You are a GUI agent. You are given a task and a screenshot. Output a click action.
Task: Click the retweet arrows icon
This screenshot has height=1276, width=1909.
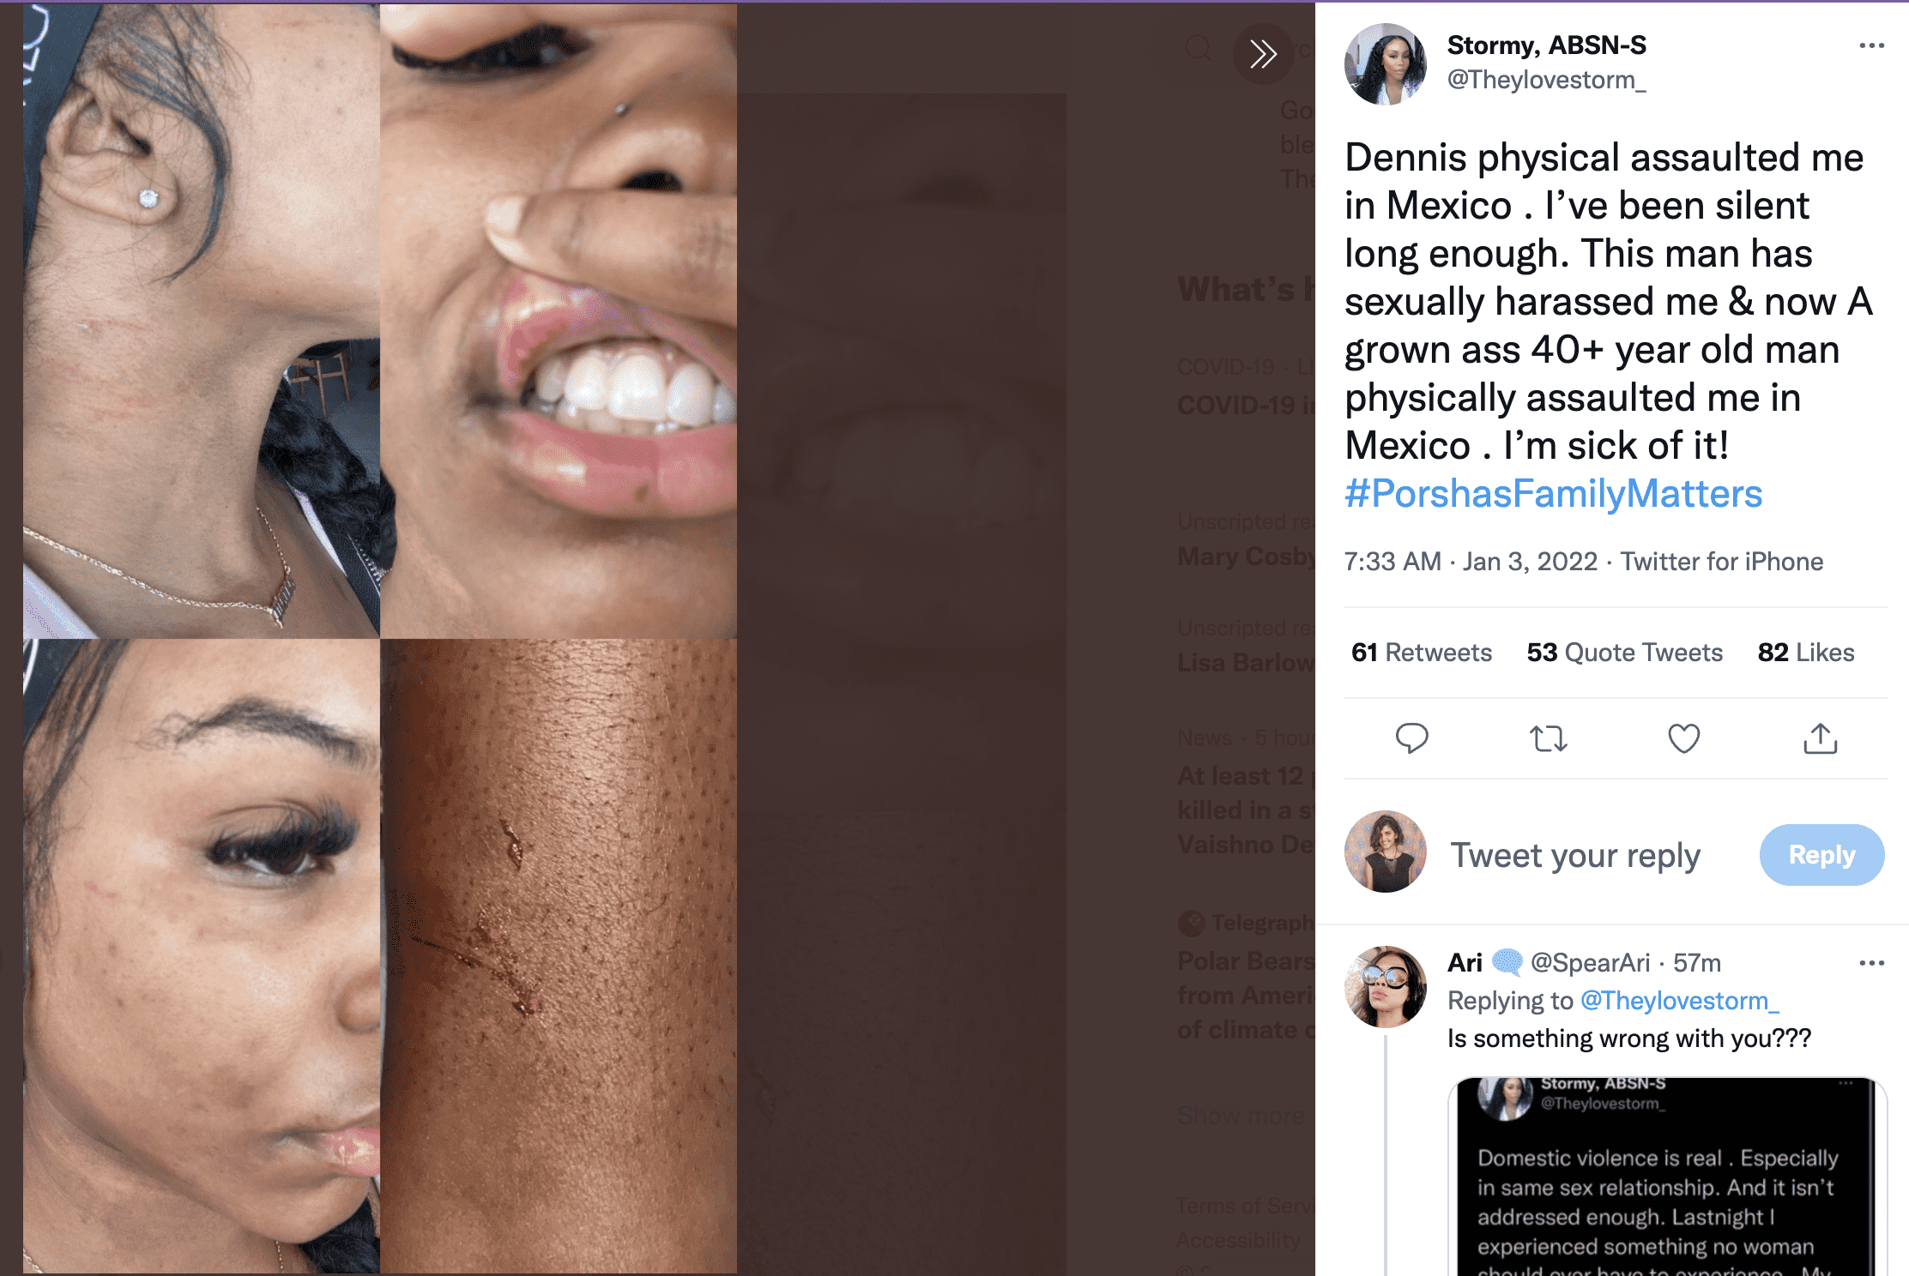click(1548, 738)
